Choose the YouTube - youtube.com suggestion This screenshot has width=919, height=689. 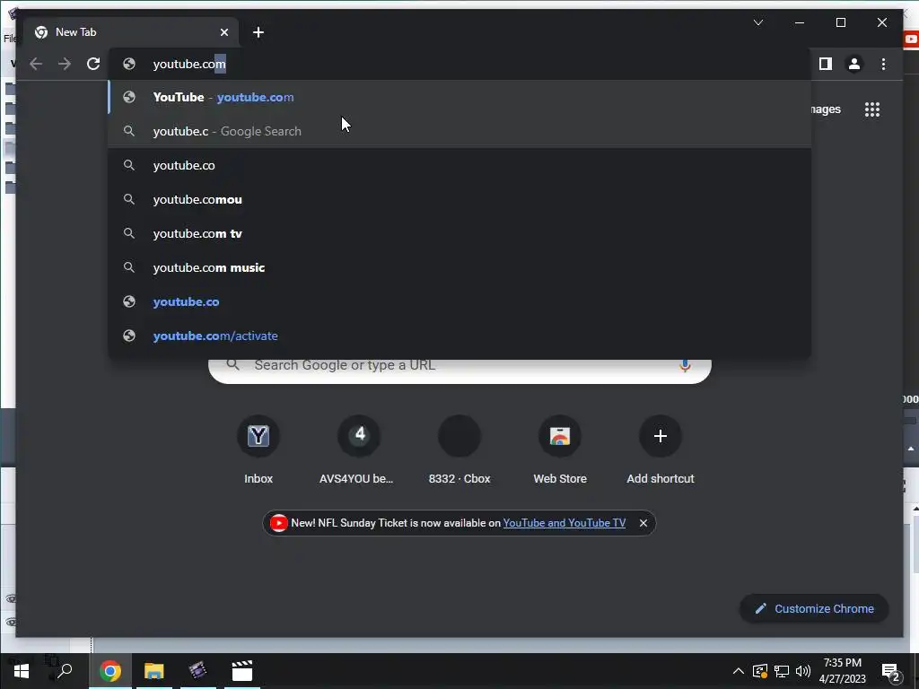click(x=459, y=97)
